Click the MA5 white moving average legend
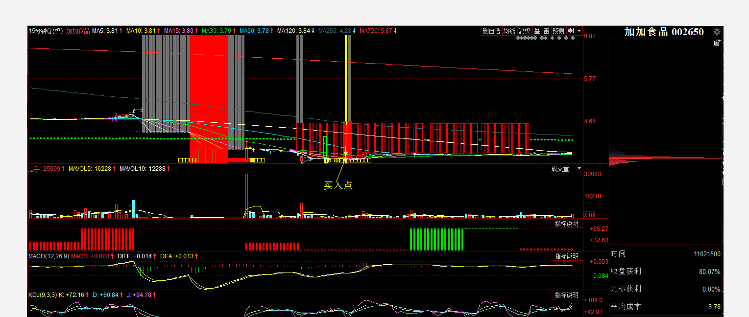 [x=105, y=31]
